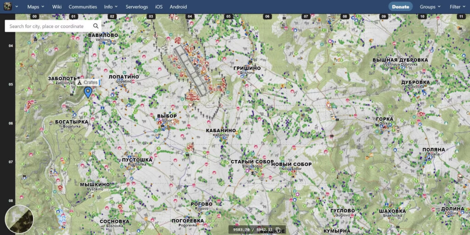470x235 pixels.
Task: Expand the Maps dropdown menu
Action: coord(36,7)
